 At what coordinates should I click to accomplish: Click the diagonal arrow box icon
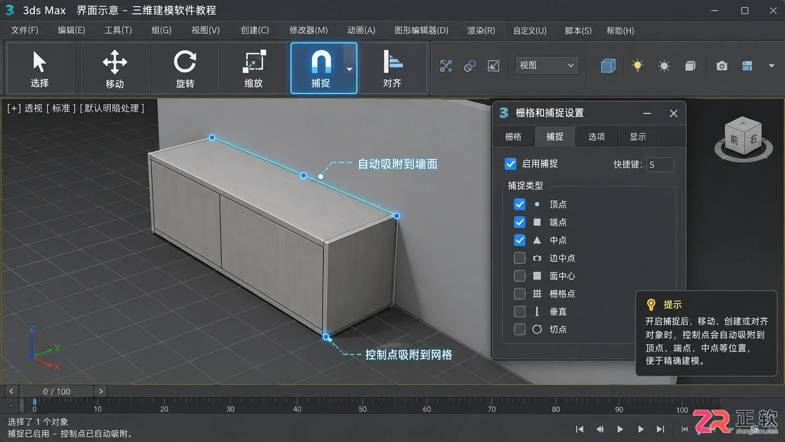coord(493,66)
